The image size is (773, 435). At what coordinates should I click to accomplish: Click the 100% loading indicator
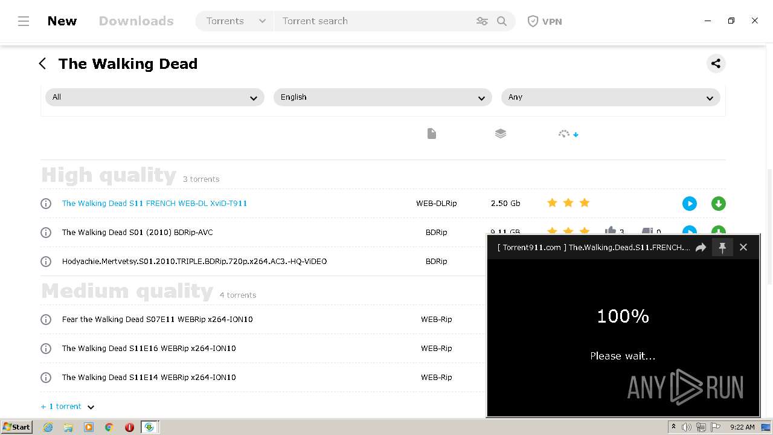tap(623, 316)
